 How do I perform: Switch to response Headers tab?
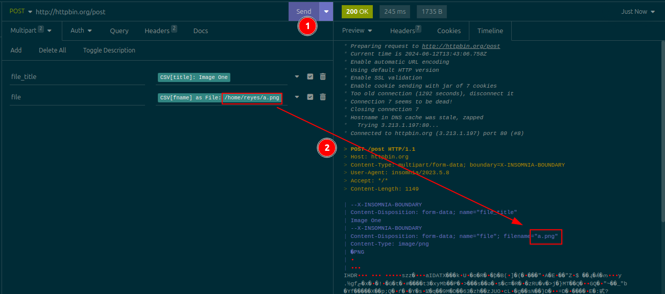pyautogui.click(x=406, y=31)
